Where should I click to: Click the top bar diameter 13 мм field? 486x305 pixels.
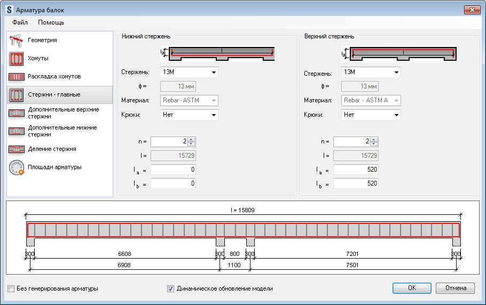pos(360,86)
